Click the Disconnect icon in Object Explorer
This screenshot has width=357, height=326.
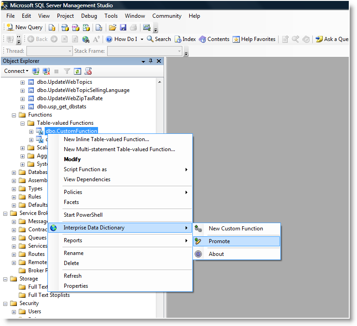[x=46, y=71]
